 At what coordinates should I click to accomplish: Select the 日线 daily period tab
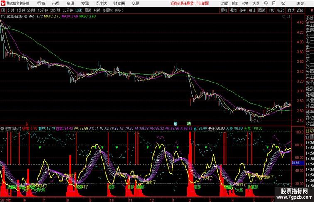78,10
